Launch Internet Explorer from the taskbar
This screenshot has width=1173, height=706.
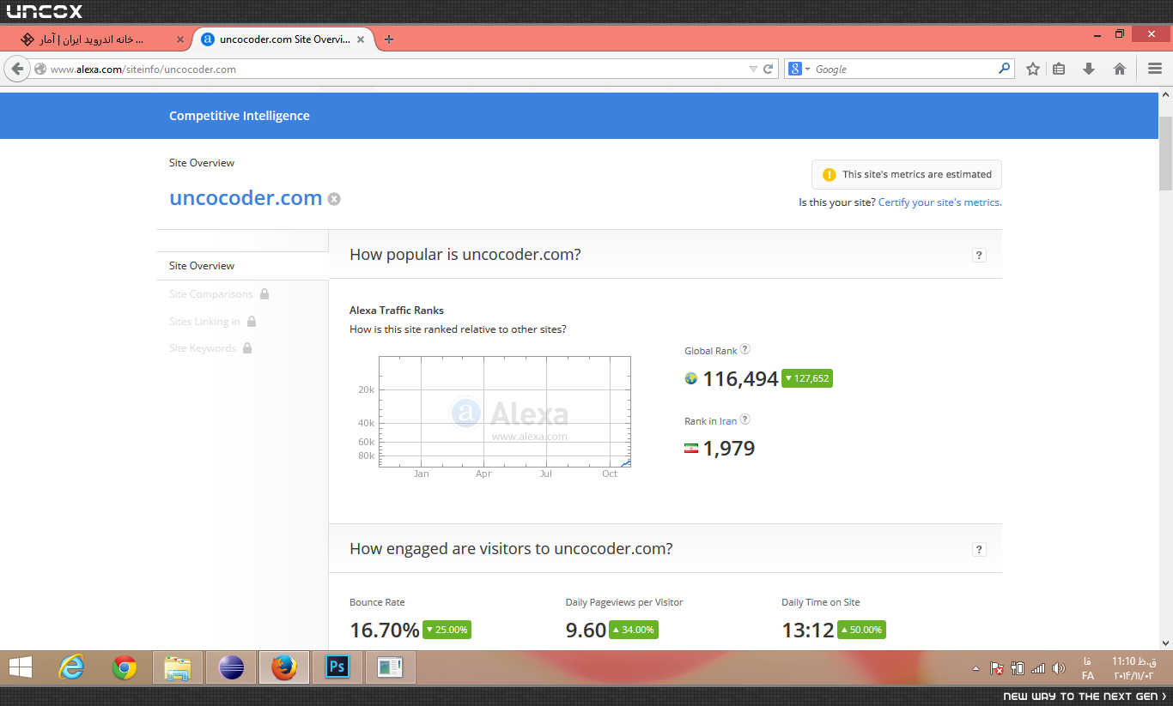point(71,667)
